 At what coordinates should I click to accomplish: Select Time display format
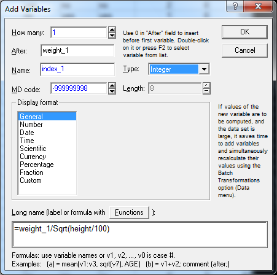47,141
